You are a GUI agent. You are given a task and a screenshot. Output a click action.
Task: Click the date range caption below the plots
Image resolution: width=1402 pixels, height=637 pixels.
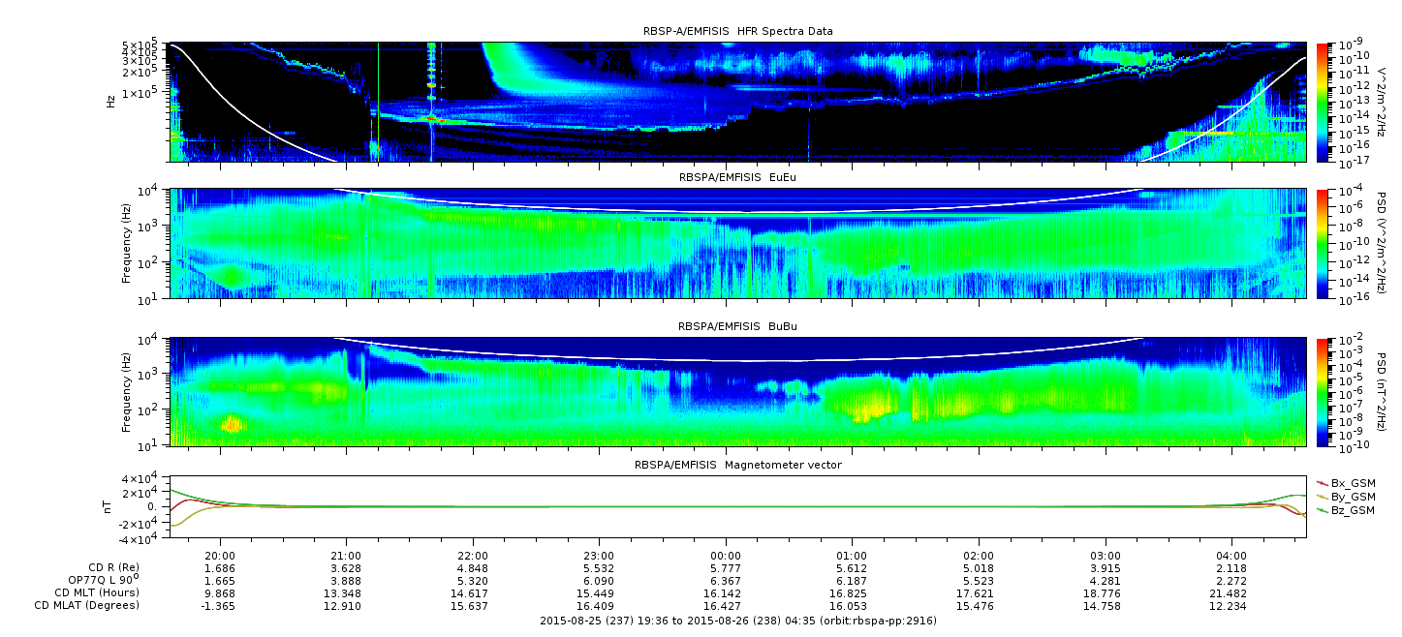pyautogui.click(x=737, y=620)
